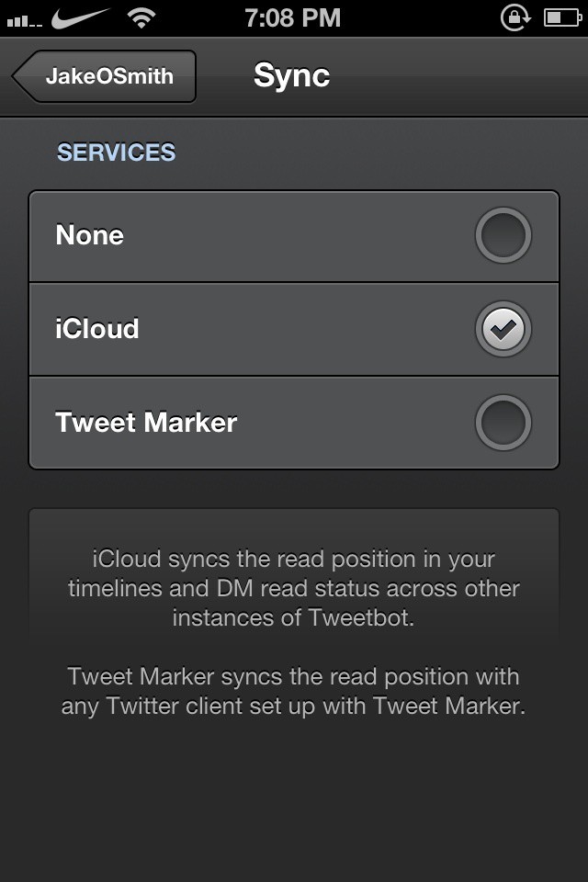
Task: Tap the Tweet Marker description paragraph
Action: pyautogui.click(x=293, y=693)
